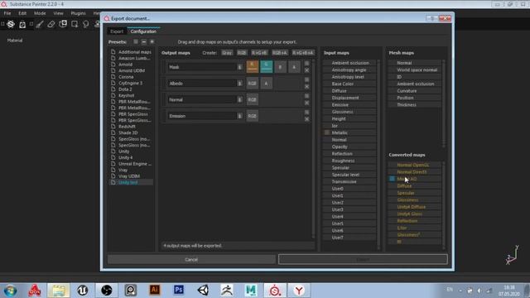The width and height of the screenshot is (530, 298).
Task: Select the Projection tool in toolbar
Action: (x=63, y=24)
